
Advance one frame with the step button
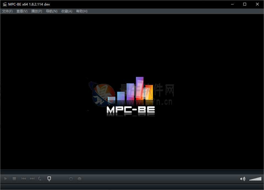[x=41, y=179]
